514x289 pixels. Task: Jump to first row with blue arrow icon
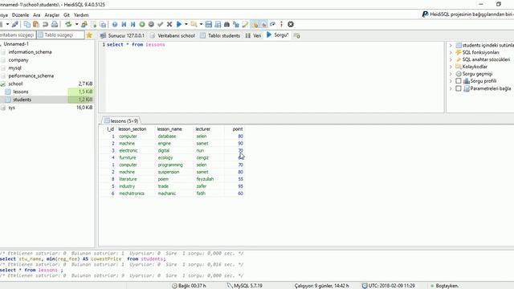pyautogui.click(x=124, y=24)
